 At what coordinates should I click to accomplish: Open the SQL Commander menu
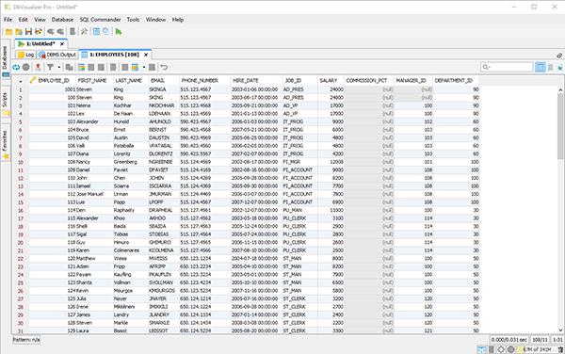pos(100,20)
